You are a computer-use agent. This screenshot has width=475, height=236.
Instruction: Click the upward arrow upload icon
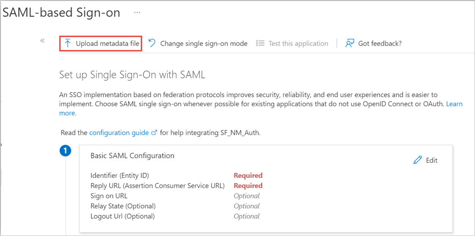68,44
